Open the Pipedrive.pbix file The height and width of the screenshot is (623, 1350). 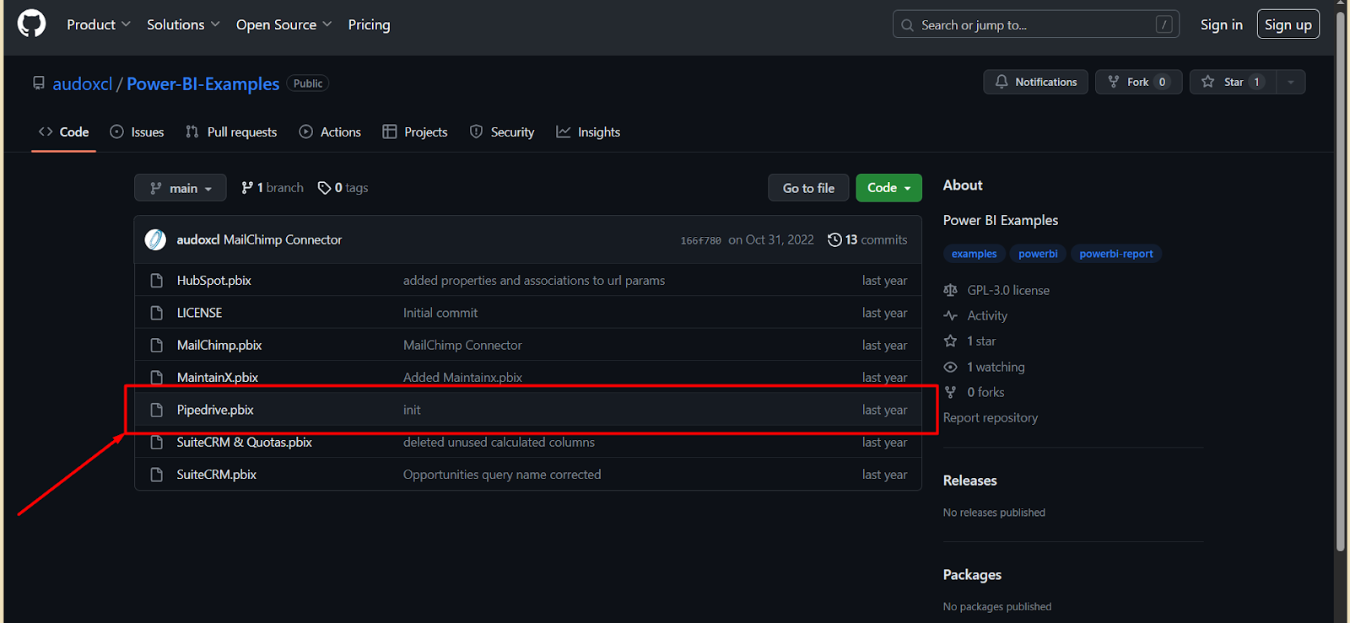coord(215,410)
